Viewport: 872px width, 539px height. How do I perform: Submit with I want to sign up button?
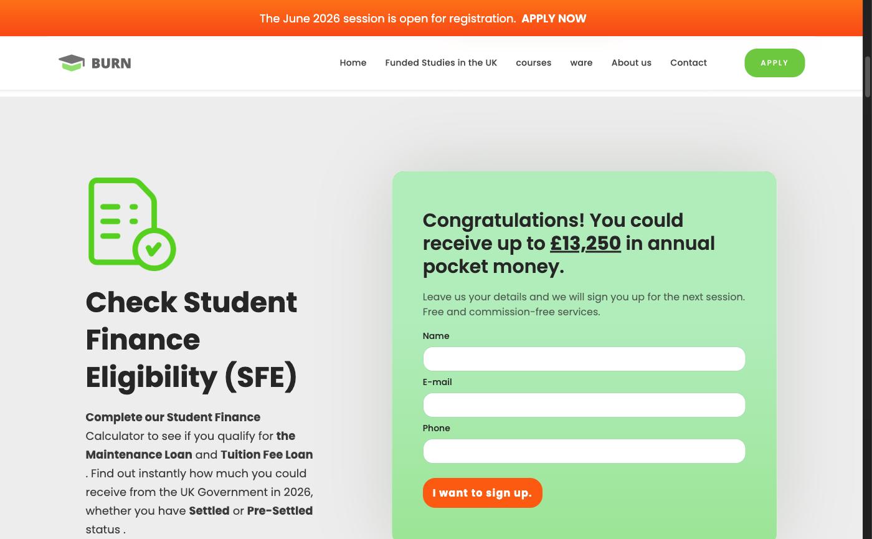click(x=482, y=493)
